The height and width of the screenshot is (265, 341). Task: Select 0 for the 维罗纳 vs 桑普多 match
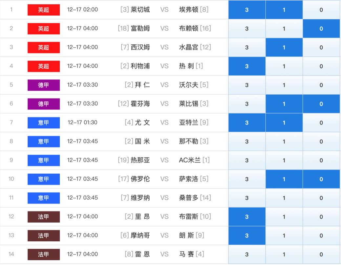pos(321,198)
